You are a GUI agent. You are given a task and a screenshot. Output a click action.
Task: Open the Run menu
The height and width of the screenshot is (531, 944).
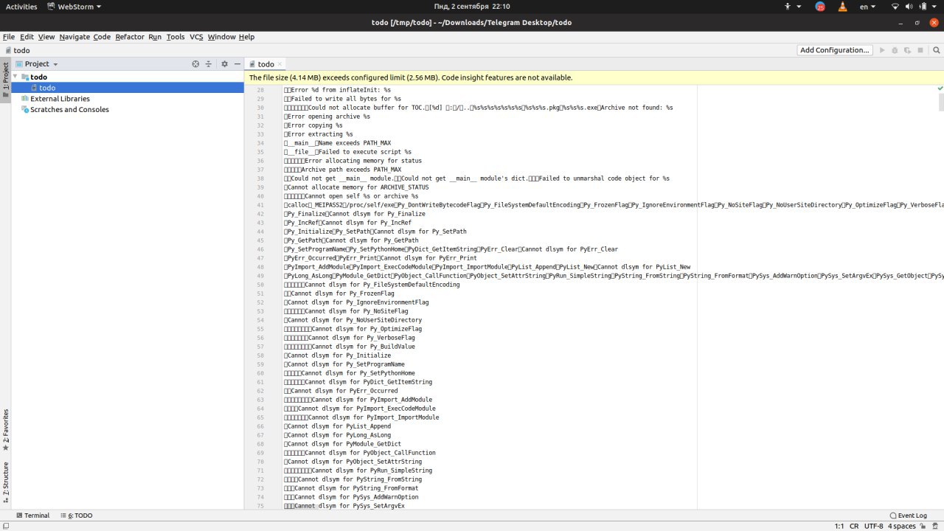click(155, 37)
